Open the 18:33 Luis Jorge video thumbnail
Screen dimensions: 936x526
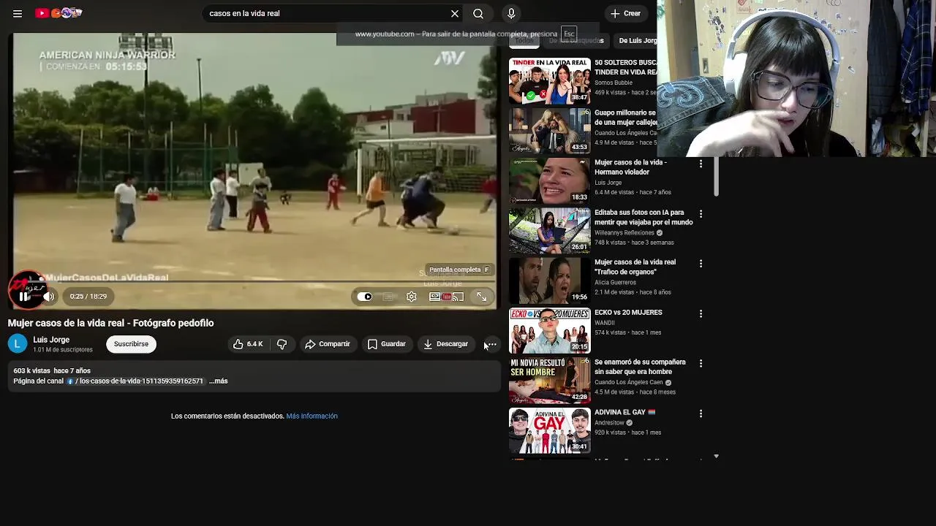550,180
